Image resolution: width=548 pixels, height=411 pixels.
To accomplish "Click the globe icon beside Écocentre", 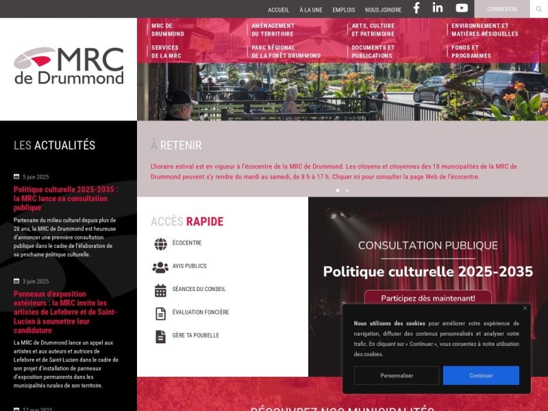I will pyautogui.click(x=161, y=244).
